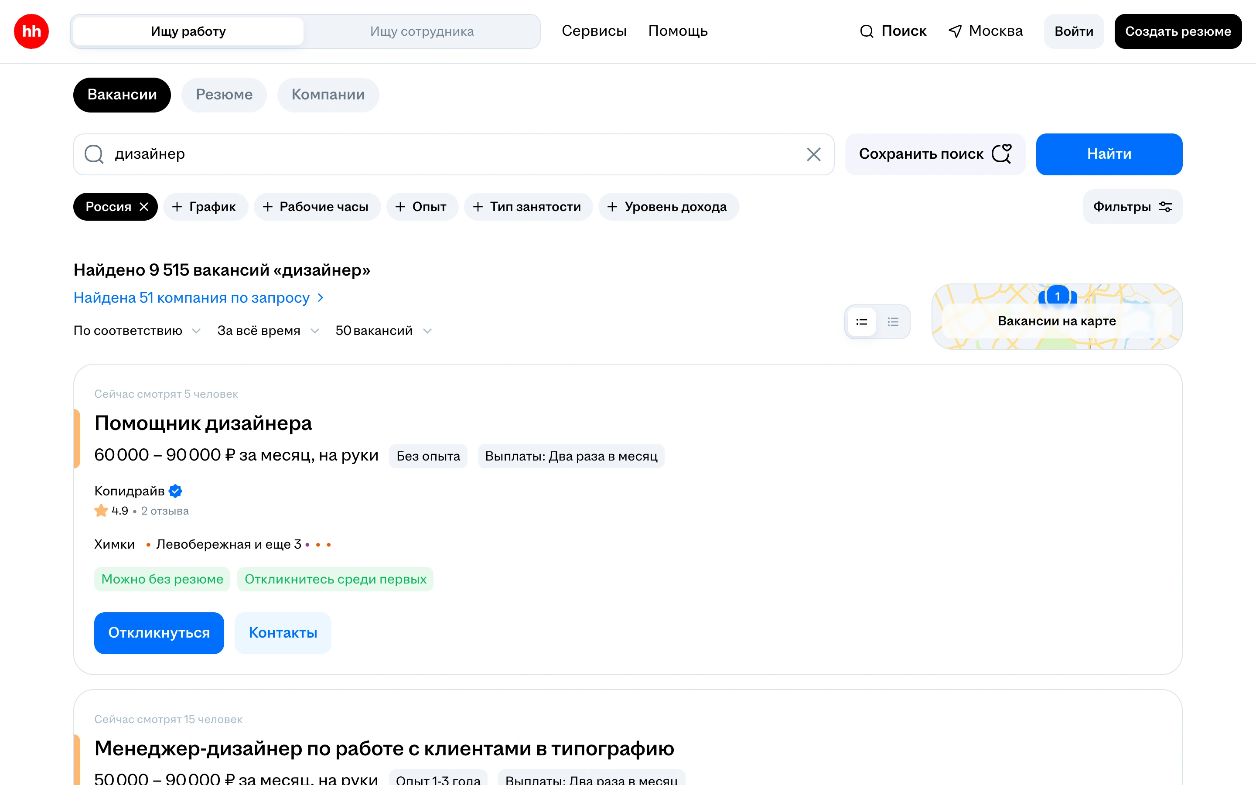This screenshot has height=785, width=1256.
Task: Clear the search field with X icon
Action: (813, 154)
